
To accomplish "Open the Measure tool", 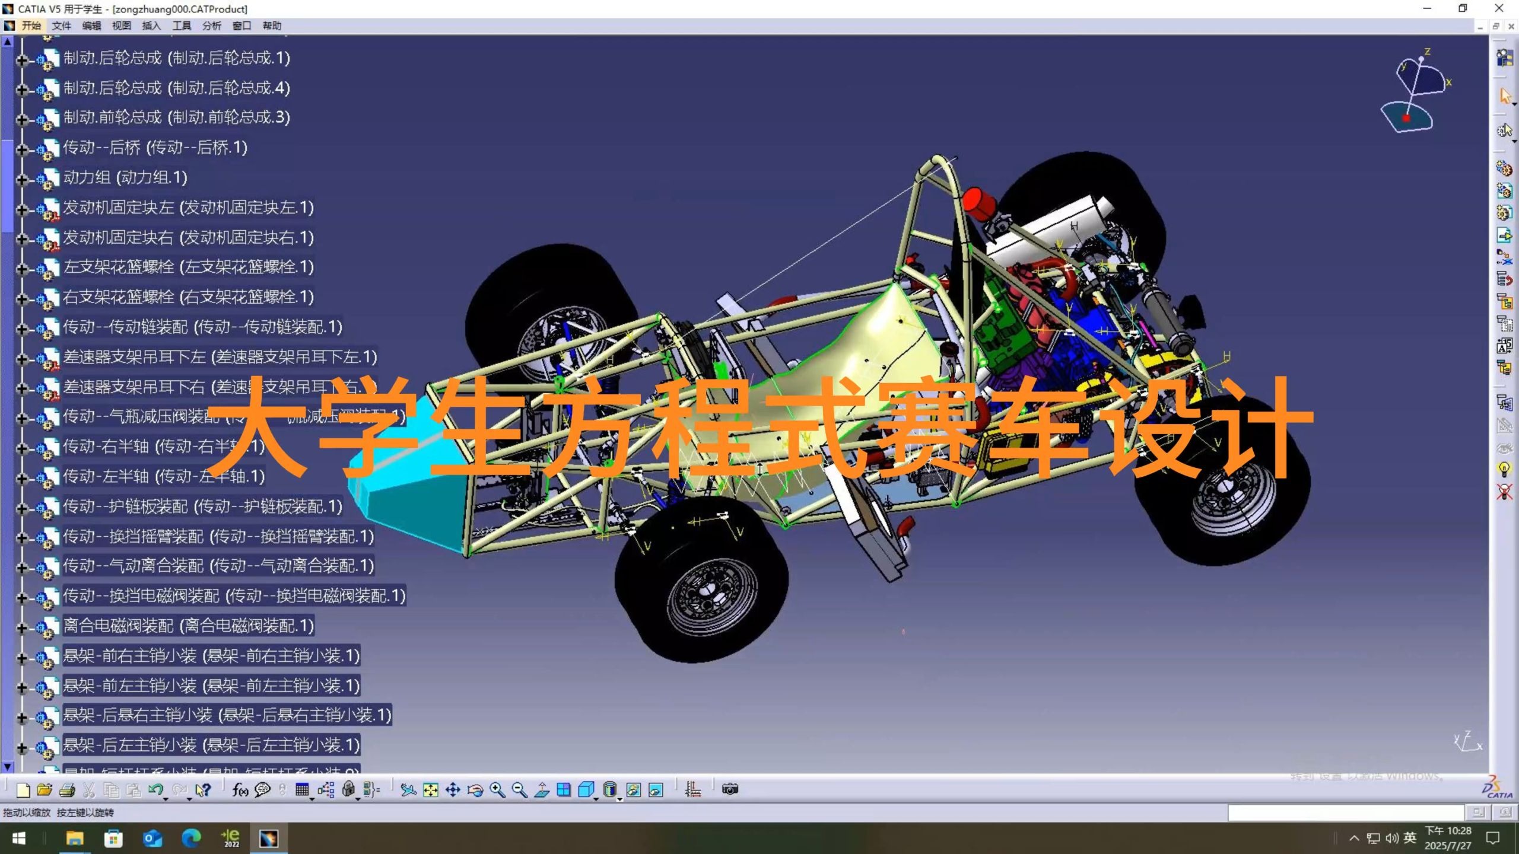I will pyautogui.click(x=692, y=790).
